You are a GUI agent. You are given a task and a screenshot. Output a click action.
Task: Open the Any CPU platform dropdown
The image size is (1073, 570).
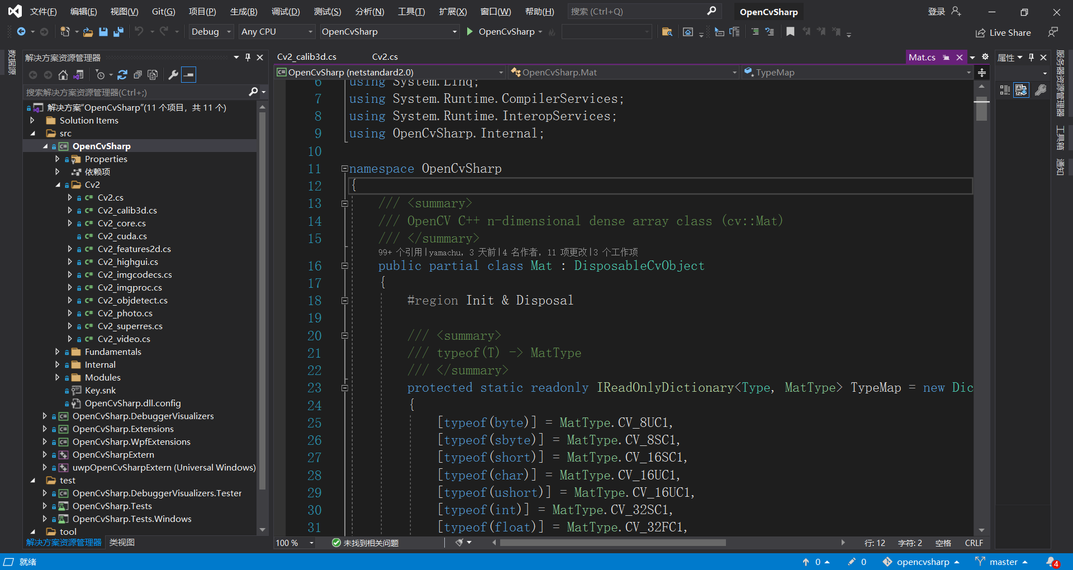277,32
